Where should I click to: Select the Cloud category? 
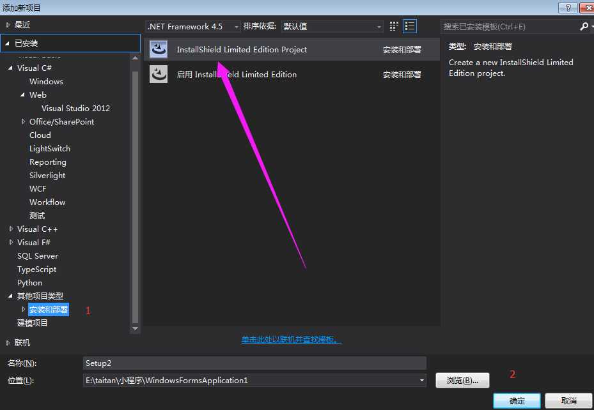pyautogui.click(x=40, y=135)
